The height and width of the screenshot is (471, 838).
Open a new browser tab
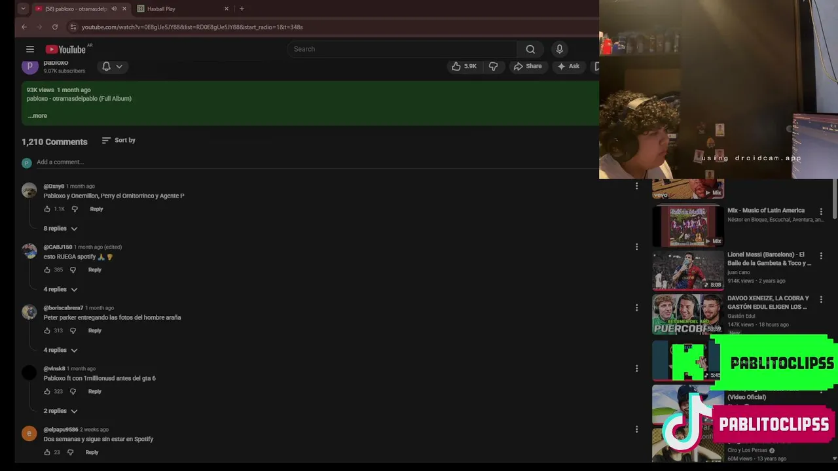click(x=242, y=9)
